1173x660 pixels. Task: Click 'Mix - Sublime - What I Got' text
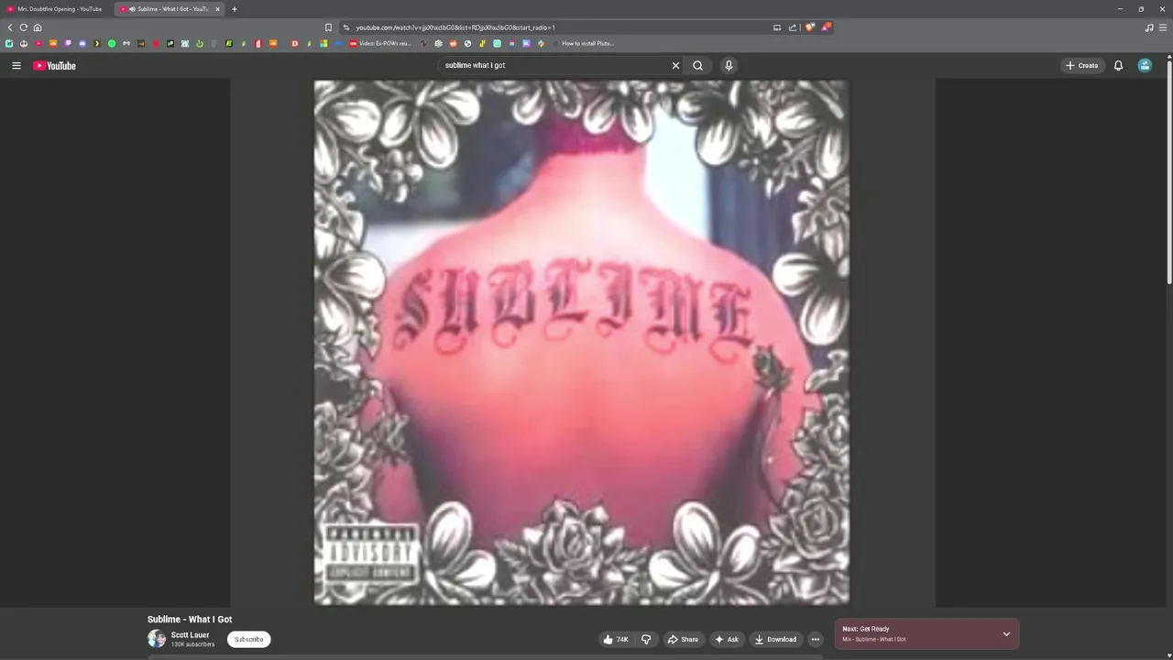(x=874, y=639)
